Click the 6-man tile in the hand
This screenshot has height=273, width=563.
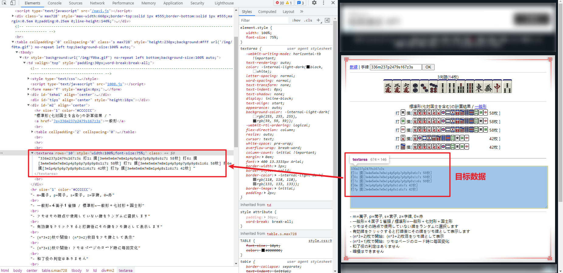tap(406, 87)
